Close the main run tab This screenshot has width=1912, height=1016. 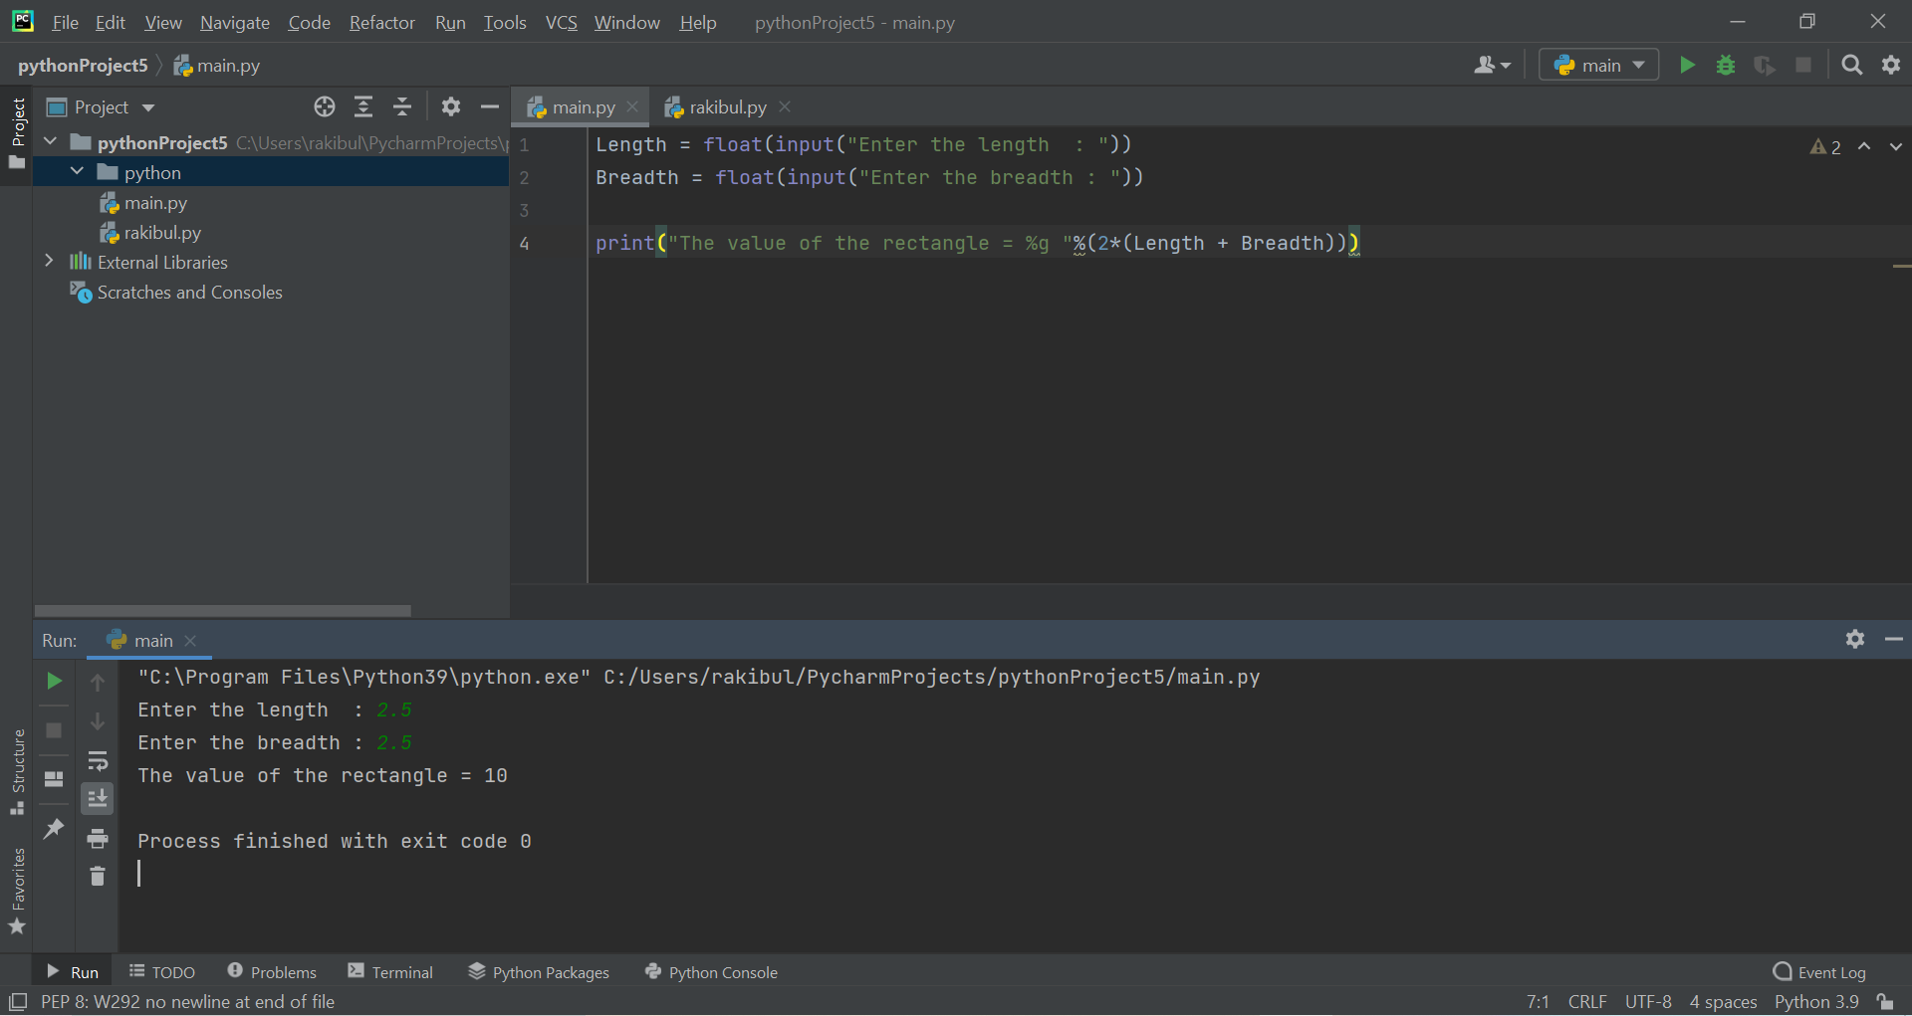coord(190,641)
